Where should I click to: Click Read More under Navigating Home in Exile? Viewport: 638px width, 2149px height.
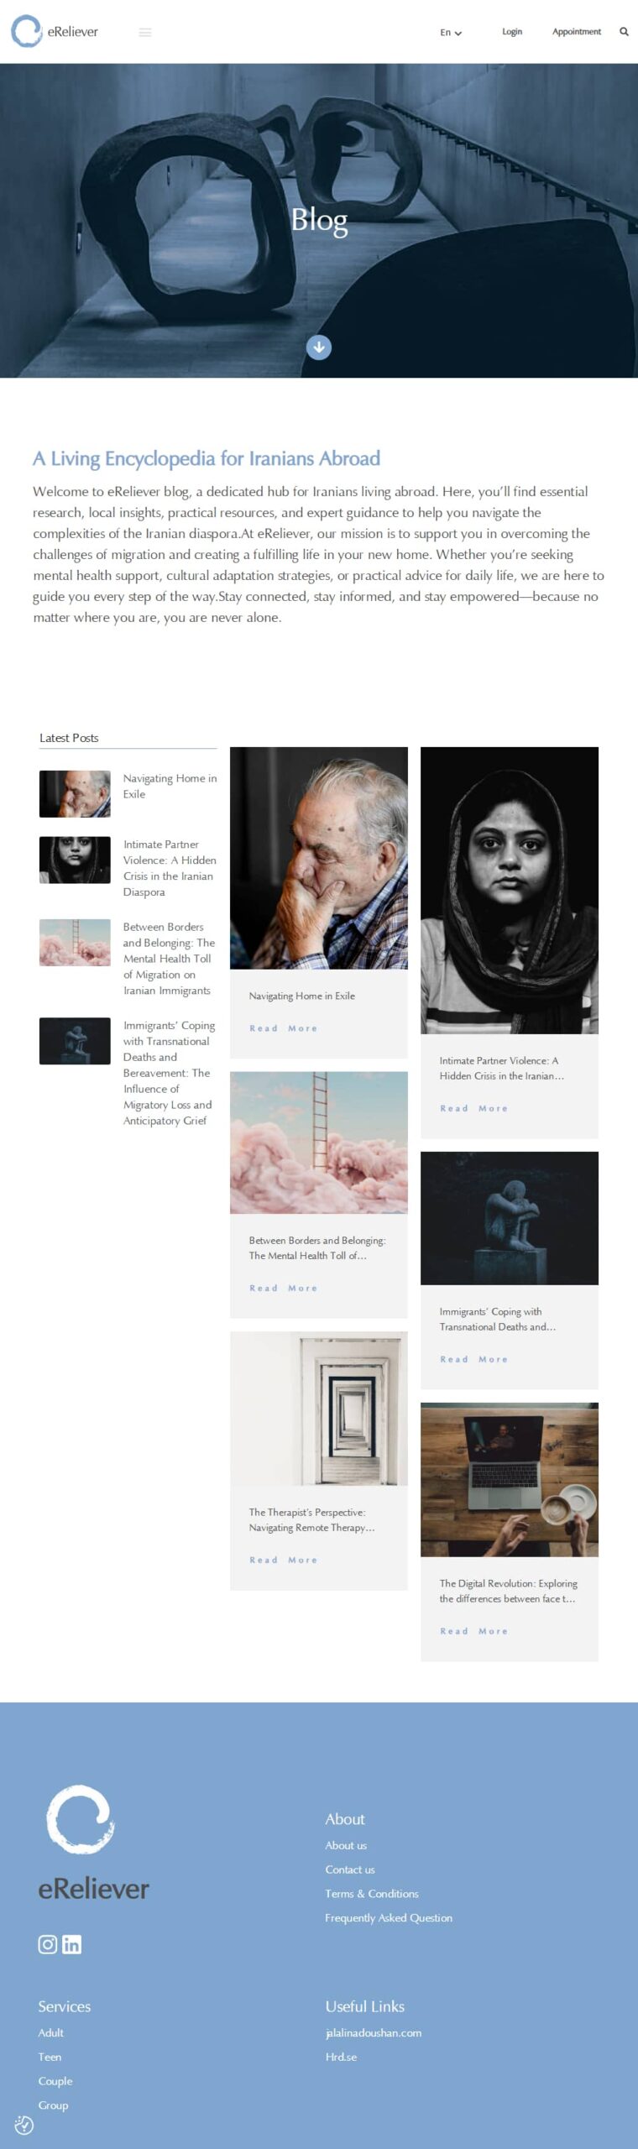tap(284, 1028)
